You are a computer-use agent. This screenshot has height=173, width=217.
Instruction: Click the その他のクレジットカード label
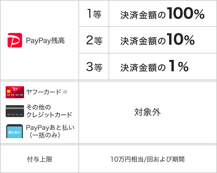(x=49, y=111)
